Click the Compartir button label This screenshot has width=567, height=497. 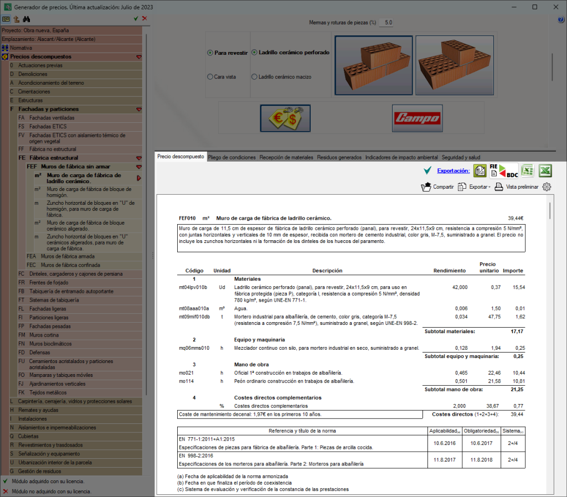444,187
